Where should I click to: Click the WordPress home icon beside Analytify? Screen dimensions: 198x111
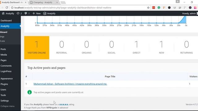point(3,14)
